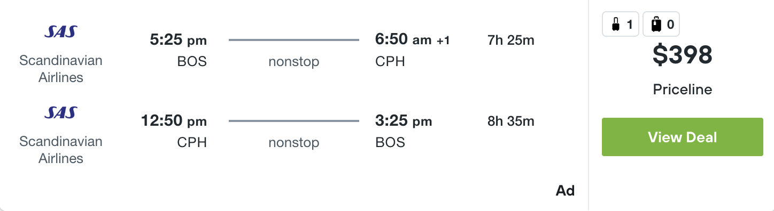Click the return Scandinavian Airlines name
774x211 pixels.
pyautogui.click(x=61, y=150)
